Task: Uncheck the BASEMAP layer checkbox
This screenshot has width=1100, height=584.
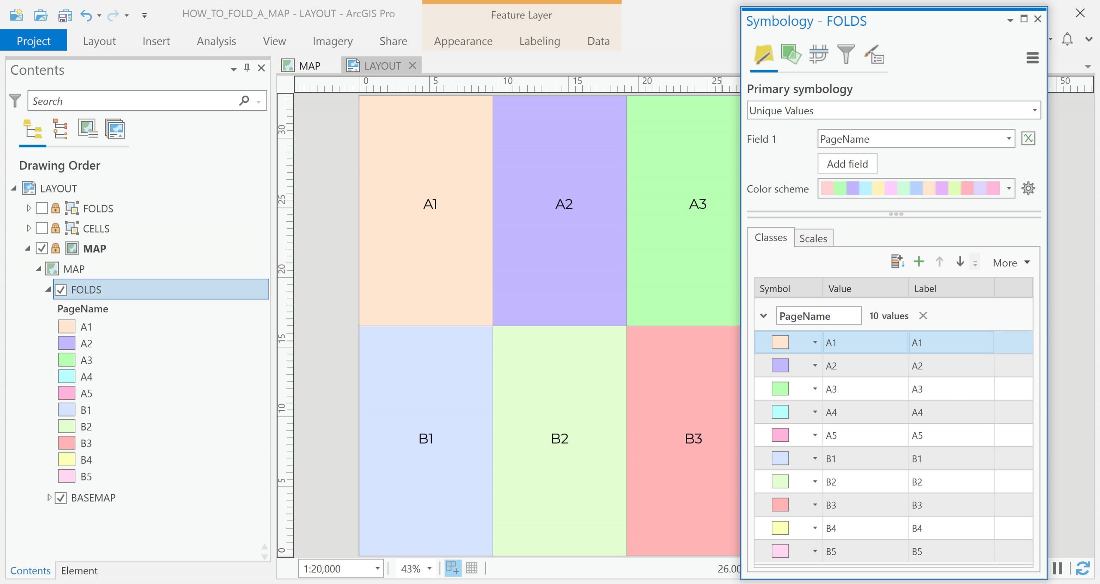Action: click(x=61, y=498)
